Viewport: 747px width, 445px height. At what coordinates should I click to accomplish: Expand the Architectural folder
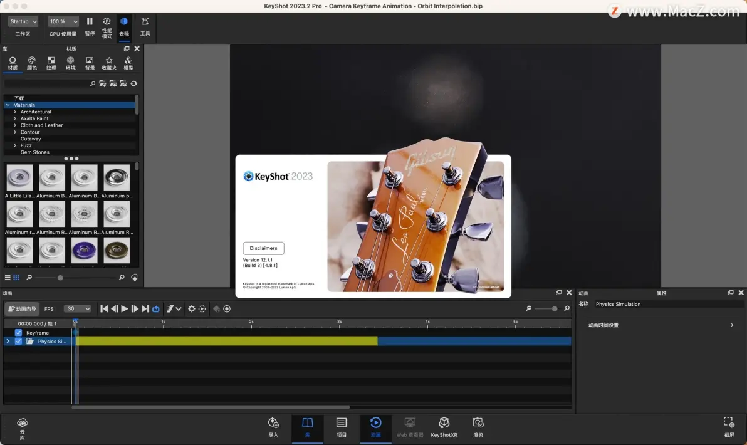point(15,112)
